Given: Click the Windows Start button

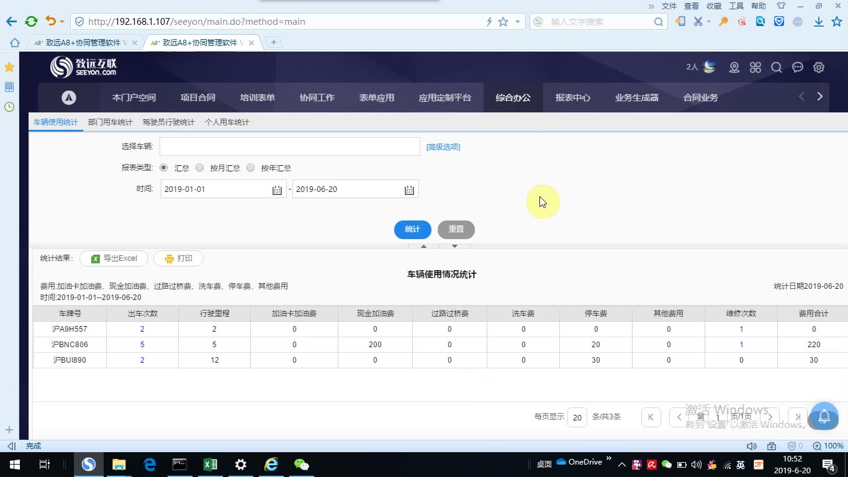Looking at the screenshot, I should (14, 464).
